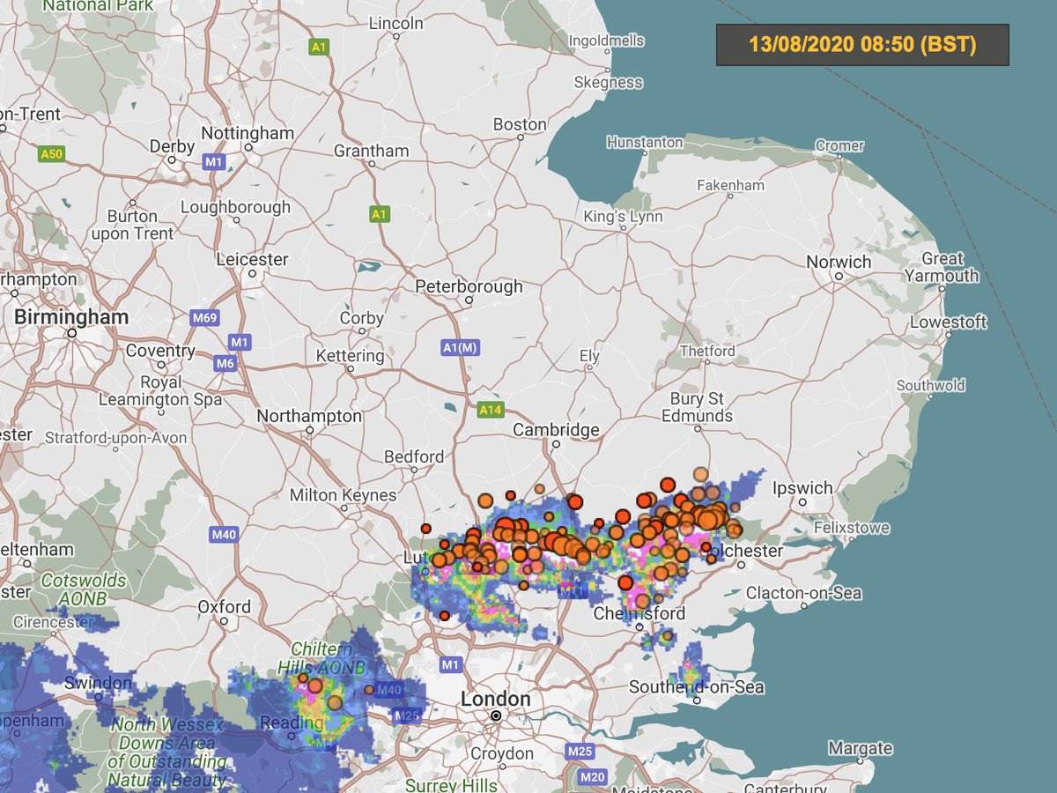Click the M25 shield west of London

point(407,715)
